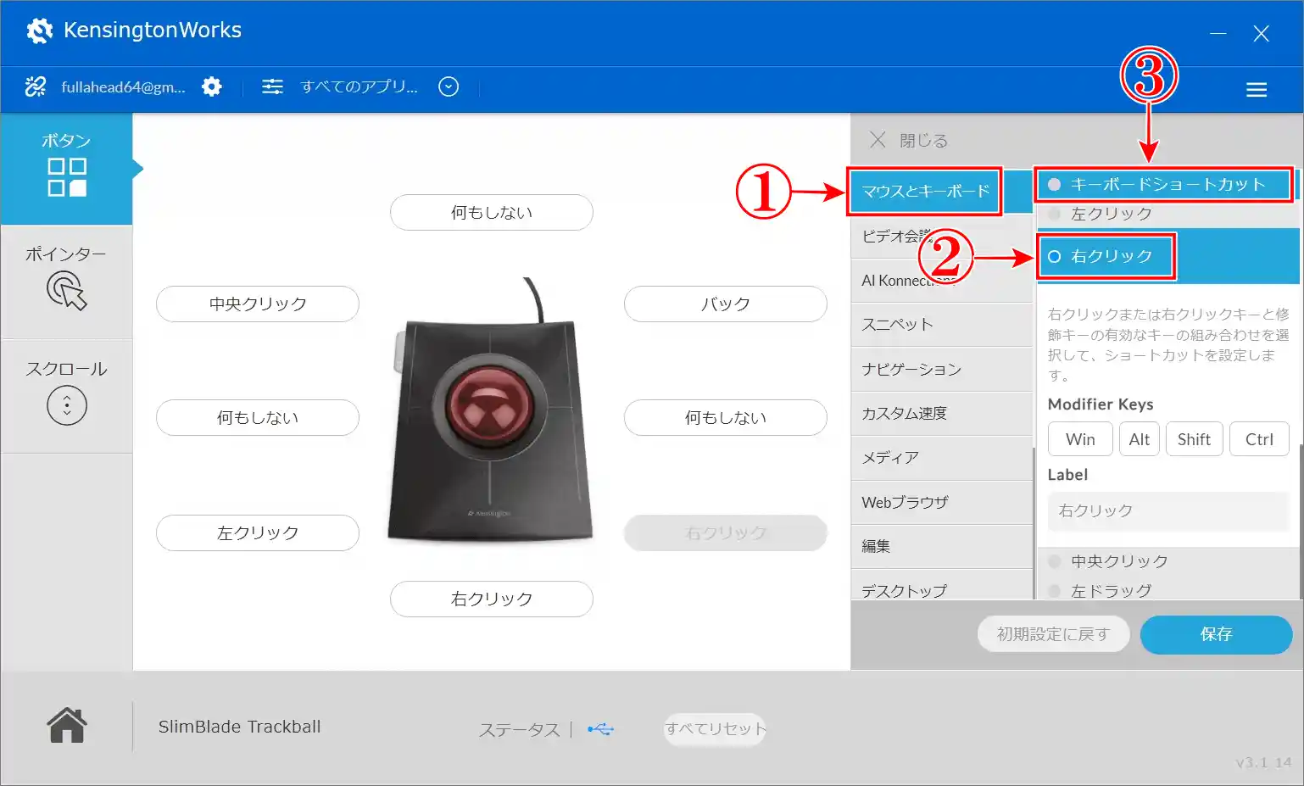The image size is (1304, 786).
Task: Select the スニペット category
Action: (x=941, y=325)
